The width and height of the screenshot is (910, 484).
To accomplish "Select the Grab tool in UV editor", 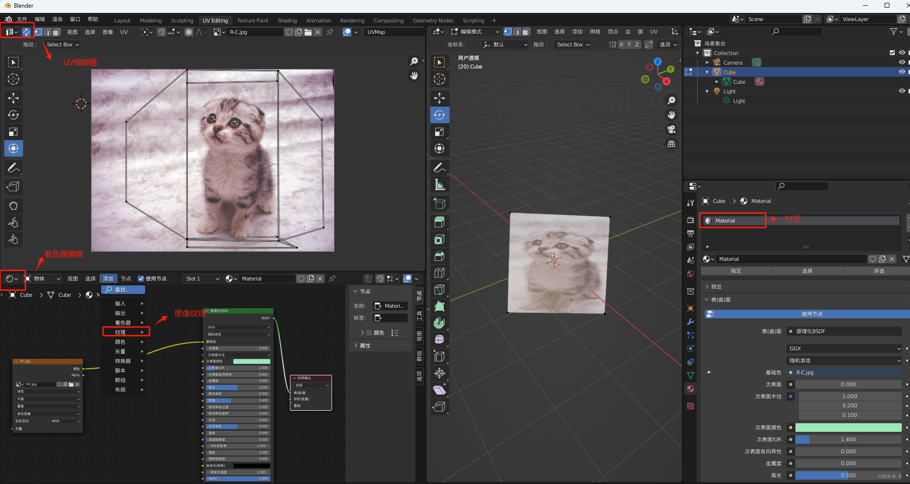I will click(x=13, y=206).
